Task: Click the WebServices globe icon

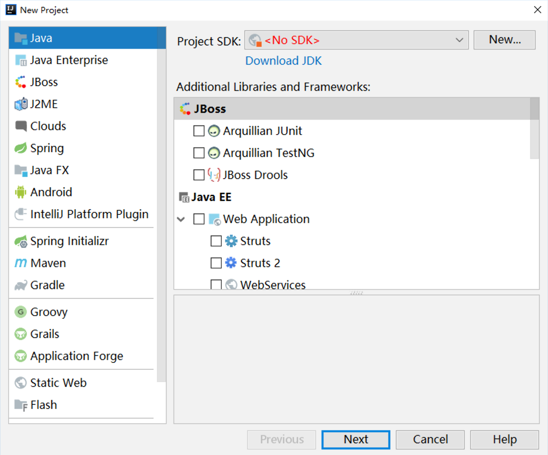Action: pyautogui.click(x=231, y=284)
